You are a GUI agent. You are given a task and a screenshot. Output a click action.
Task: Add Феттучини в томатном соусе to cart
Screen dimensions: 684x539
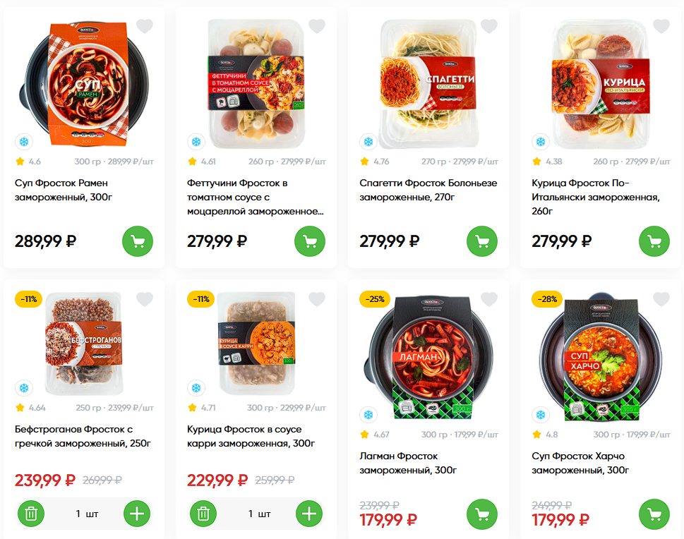[310, 241]
